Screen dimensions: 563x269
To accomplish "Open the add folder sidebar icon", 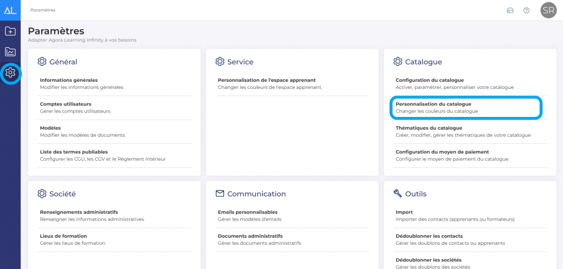I will click(10, 31).
